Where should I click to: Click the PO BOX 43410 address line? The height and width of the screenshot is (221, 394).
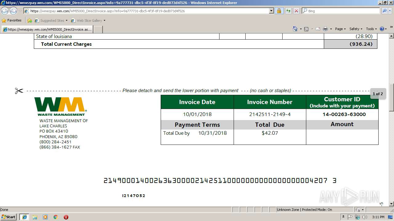54,131
